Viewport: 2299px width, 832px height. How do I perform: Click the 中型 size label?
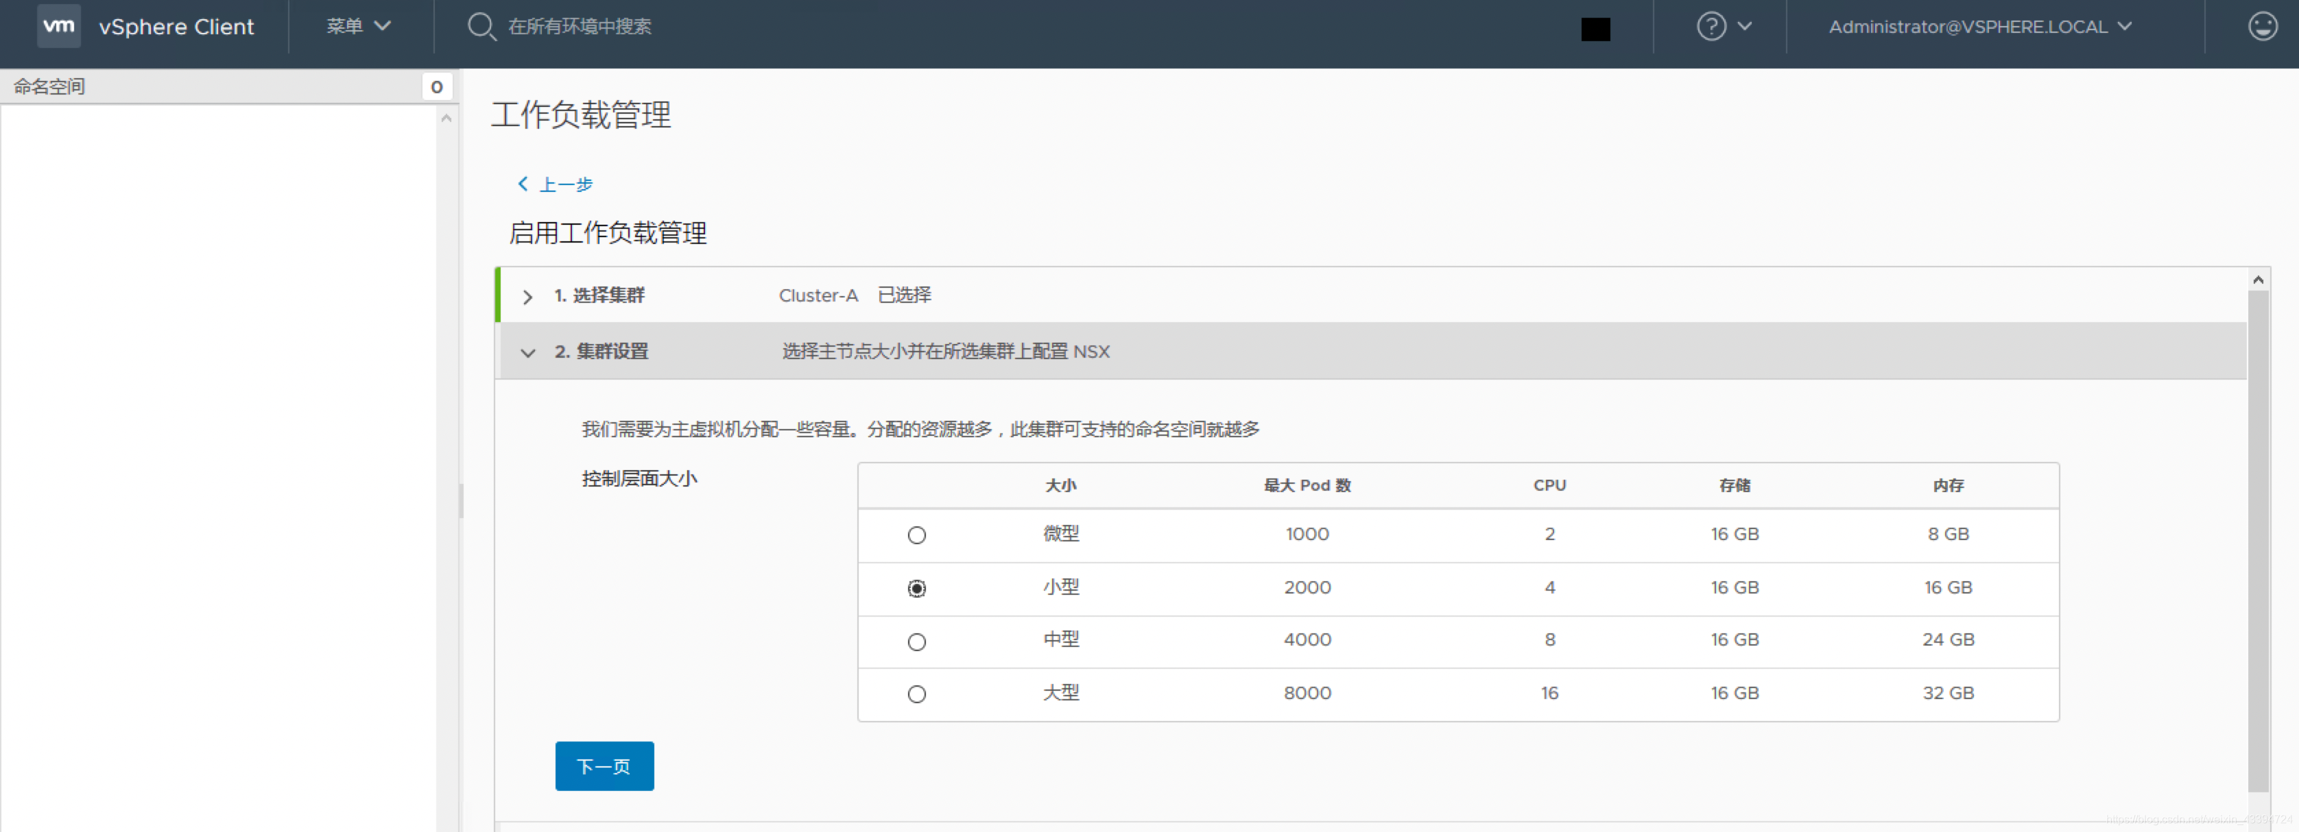tap(1061, 639)
